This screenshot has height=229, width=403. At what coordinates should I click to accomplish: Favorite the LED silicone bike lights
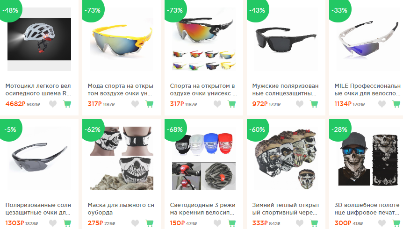click(217, 223)
